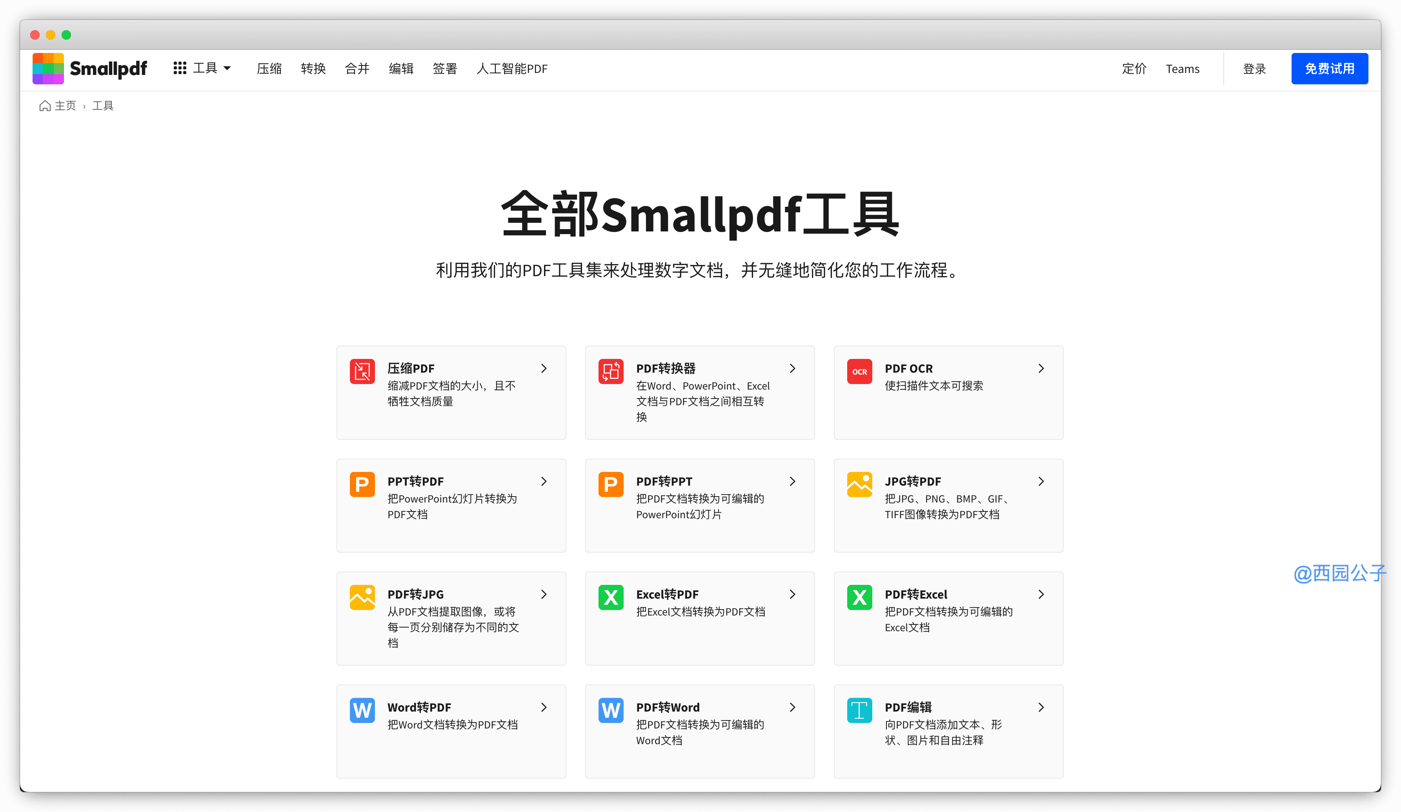Click the orange P icon for PDF转PPT

[x=610, y=484]
